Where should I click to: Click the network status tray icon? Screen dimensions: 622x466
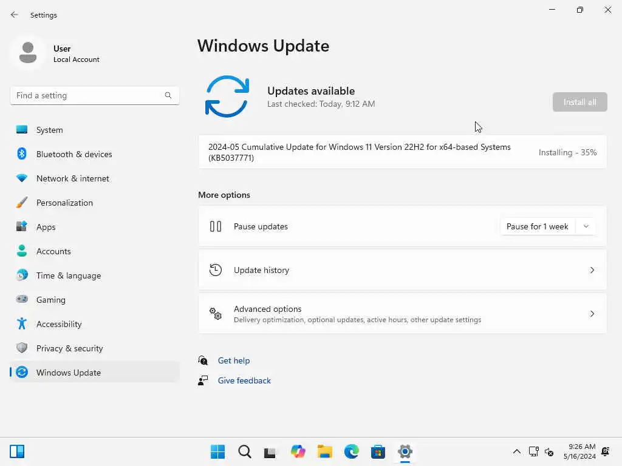[533, 451]
